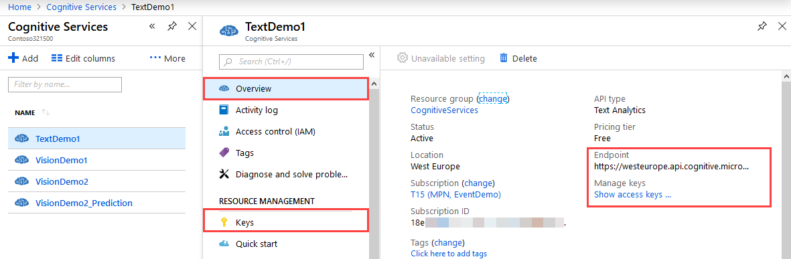Select TextDemo1 resource in the list
This screenshot has height=259, width=791.
point(97,139)
